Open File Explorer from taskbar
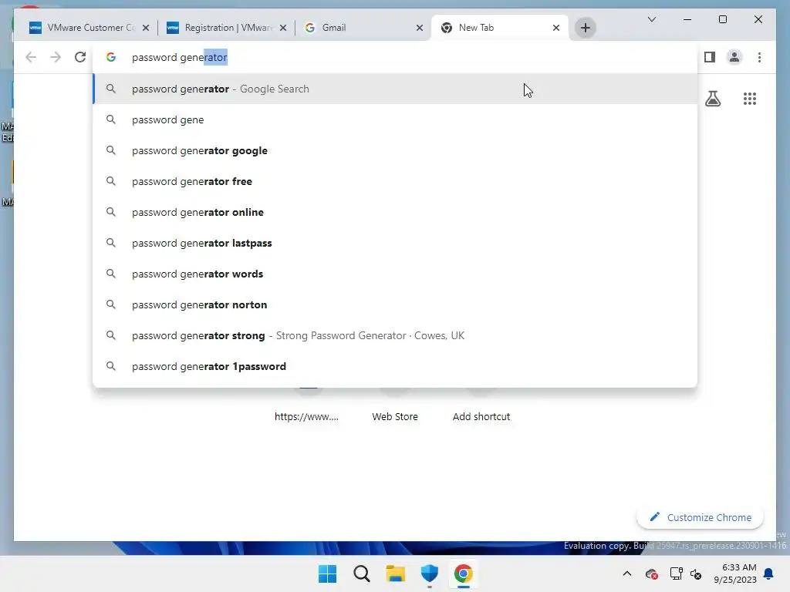The height and width of the screenshot is (592, 790). coord(396,573)
